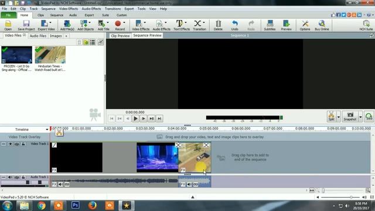This screenshot has height=211, width=375.
Task: Mute the second audio clip speaker icon
Action: pyautogui.click(x=189, y=184)
